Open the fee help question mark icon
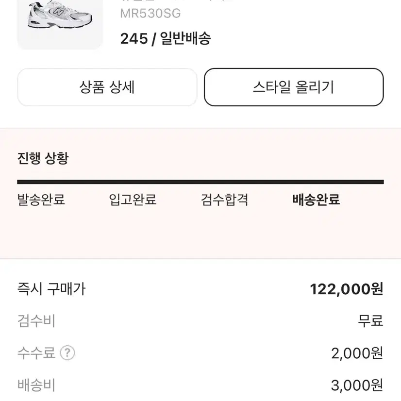 67,353
